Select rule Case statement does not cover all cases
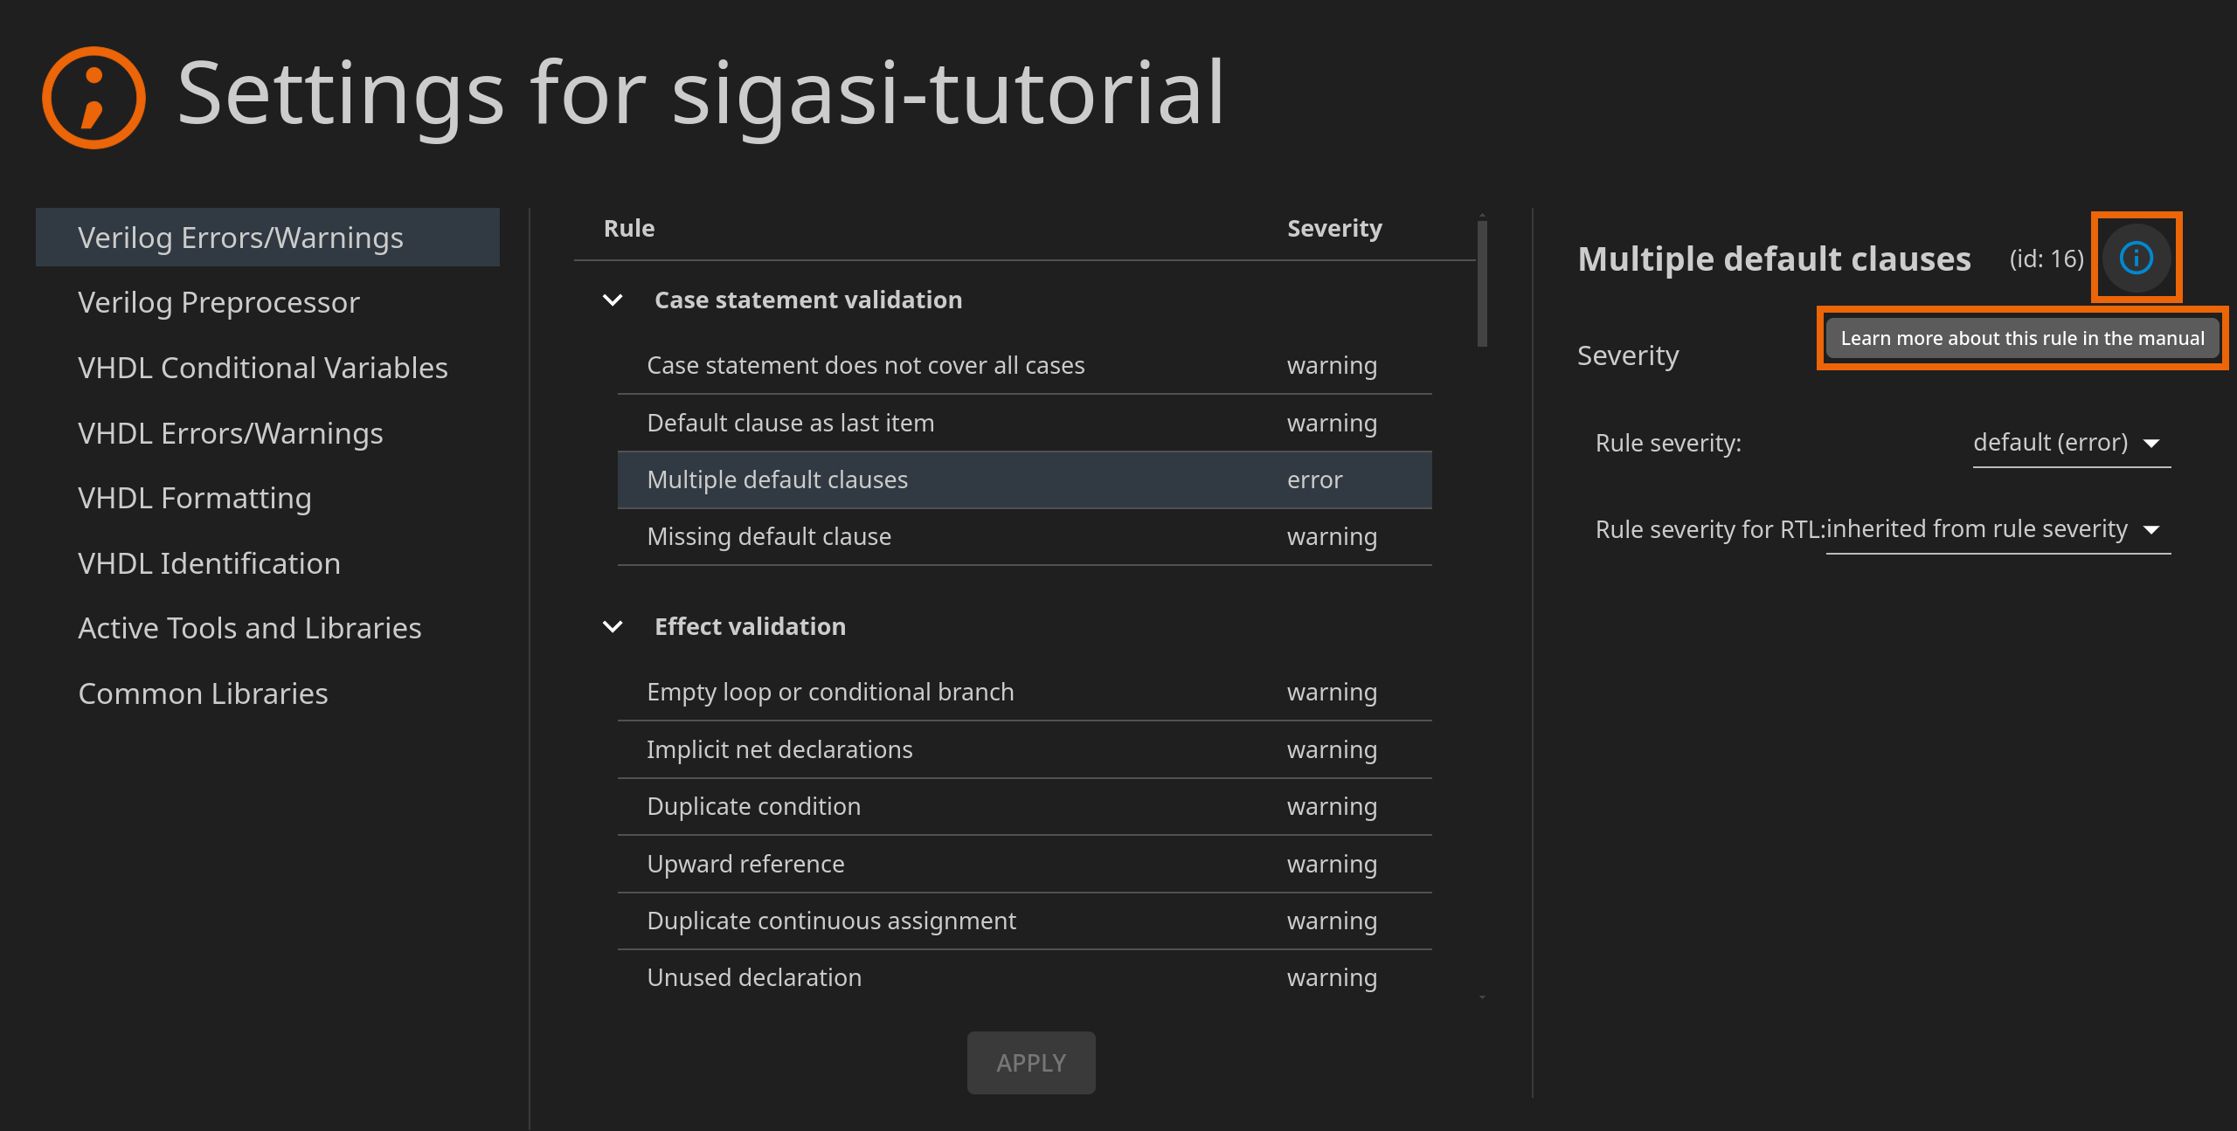The width and height of the screenshot is (2237, 1131). tap(1024, 365)
